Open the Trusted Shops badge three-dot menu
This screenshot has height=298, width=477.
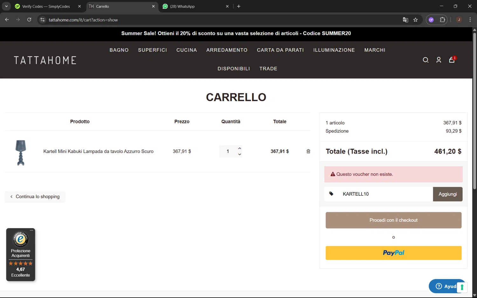[x=31, y=230]
